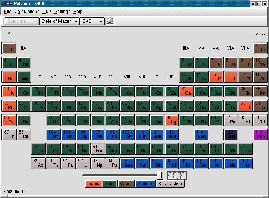
Task: Select element 47 Silver (Ag)
Action: tap(156, 105)
